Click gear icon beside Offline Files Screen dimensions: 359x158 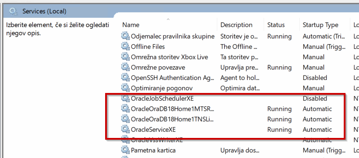(125, 47)
